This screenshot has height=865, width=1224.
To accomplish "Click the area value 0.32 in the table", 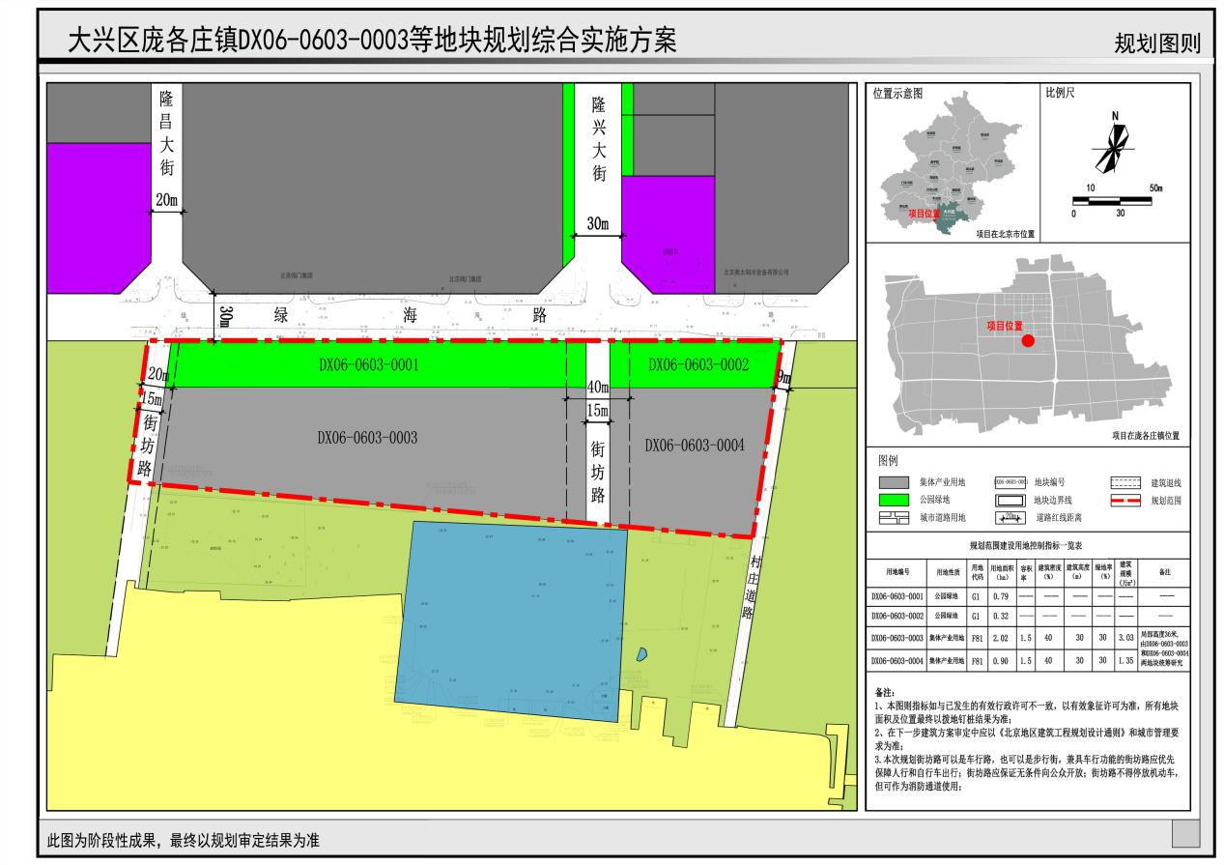I will click(1000, 616).
